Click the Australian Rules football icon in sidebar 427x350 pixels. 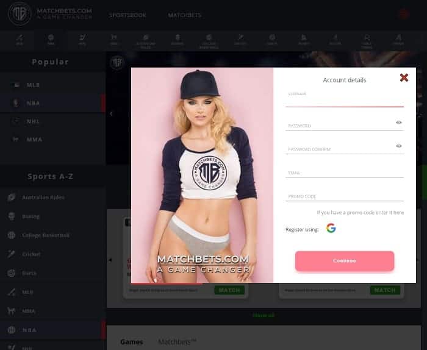point(12,198)
